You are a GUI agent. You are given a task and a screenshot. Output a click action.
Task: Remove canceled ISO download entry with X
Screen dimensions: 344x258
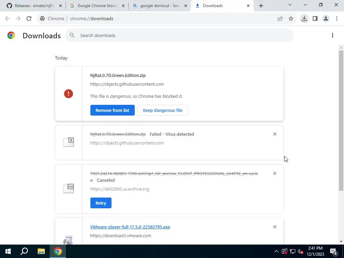[x=275, y=173]
